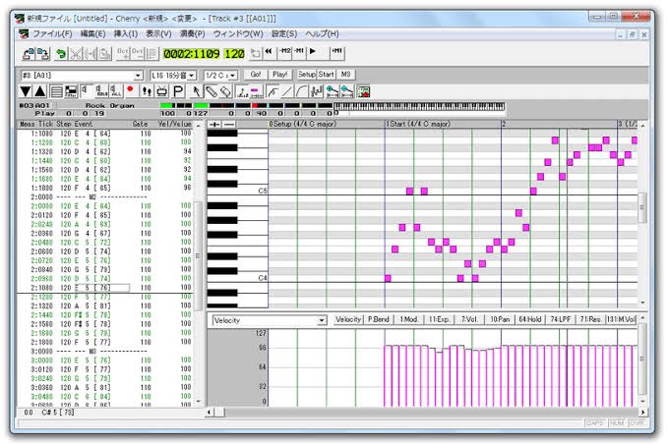Click the C5 key on piano keyboard

tap(237, 191)
